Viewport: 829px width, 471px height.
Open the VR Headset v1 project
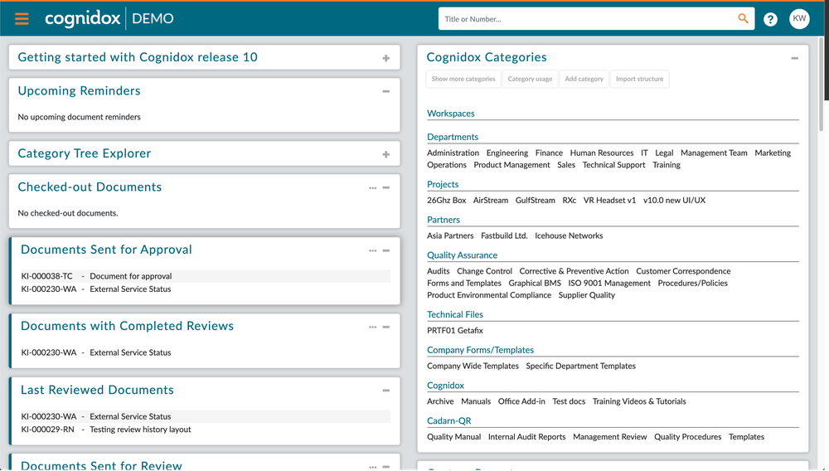click(609, 201)
